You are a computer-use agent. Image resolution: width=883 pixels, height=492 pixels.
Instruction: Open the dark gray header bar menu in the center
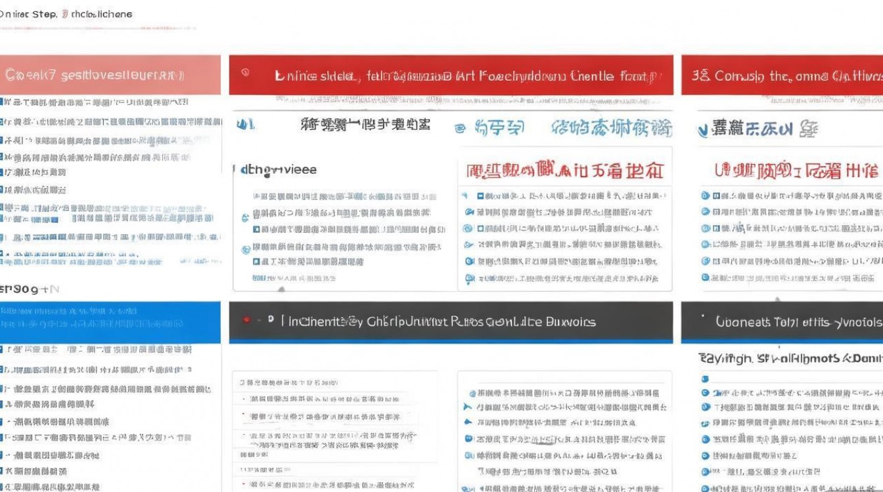tap(453, 322)
